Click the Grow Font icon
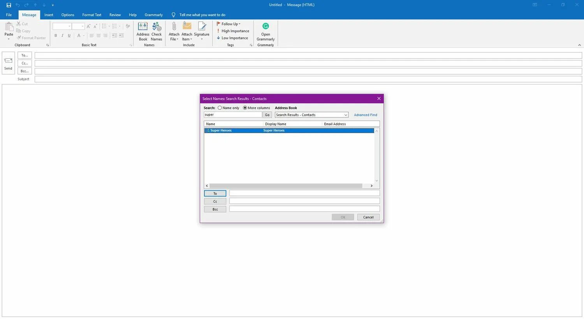Viewport: 584px width, 319px height. pos(89,26)
